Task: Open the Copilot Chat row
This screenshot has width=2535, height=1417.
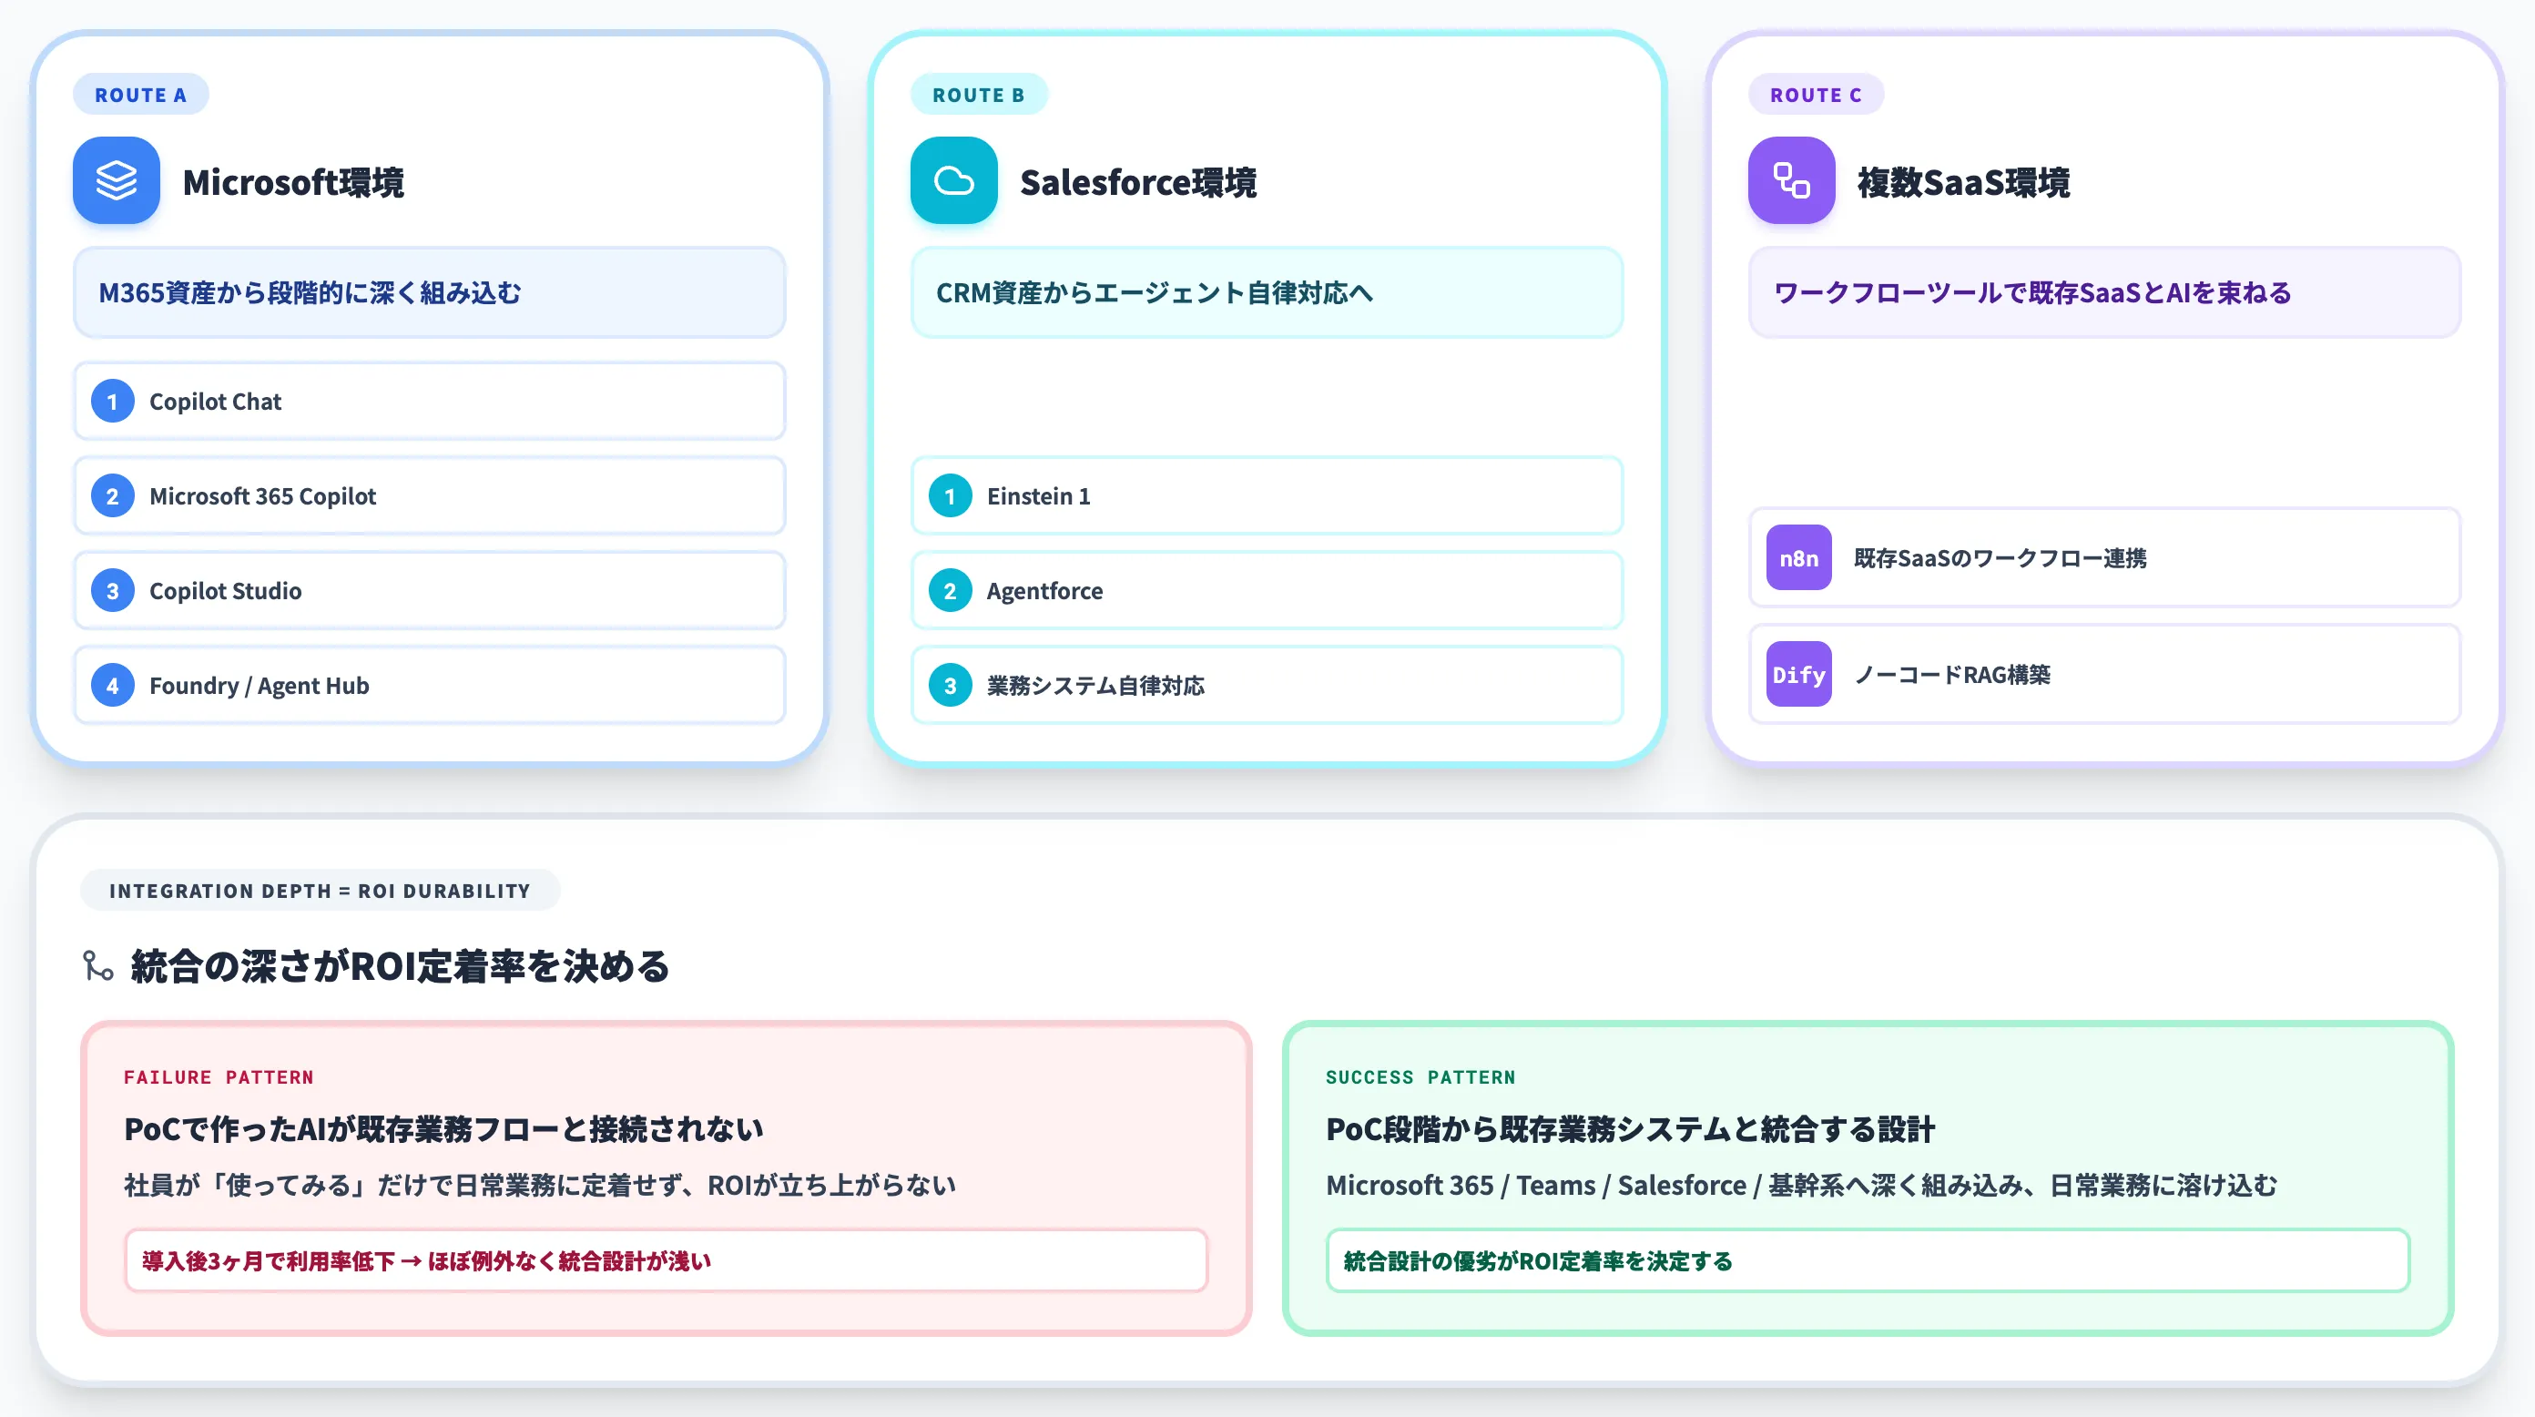Action: click(x=429, y=402)
